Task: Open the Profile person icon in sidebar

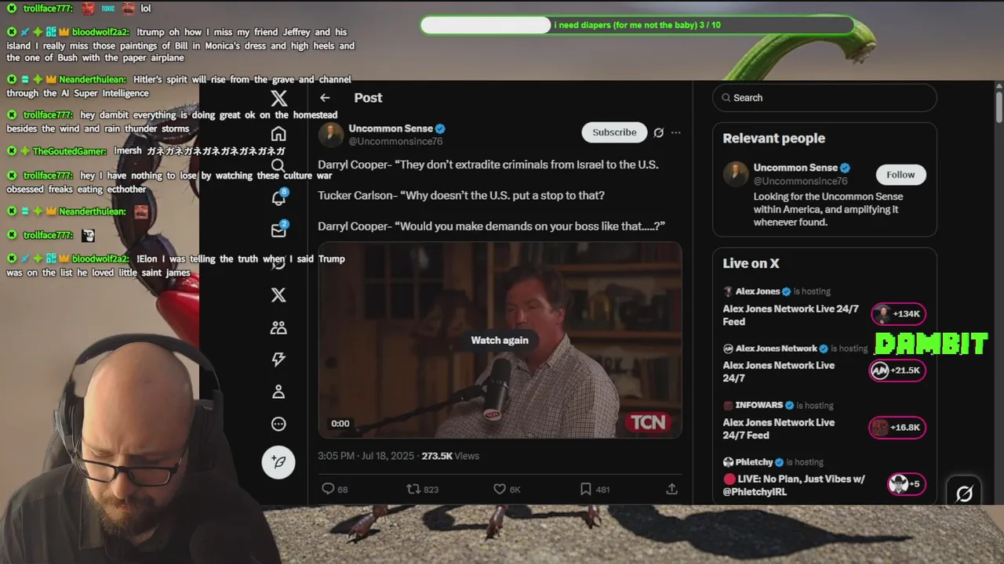Action: [278, 392]
